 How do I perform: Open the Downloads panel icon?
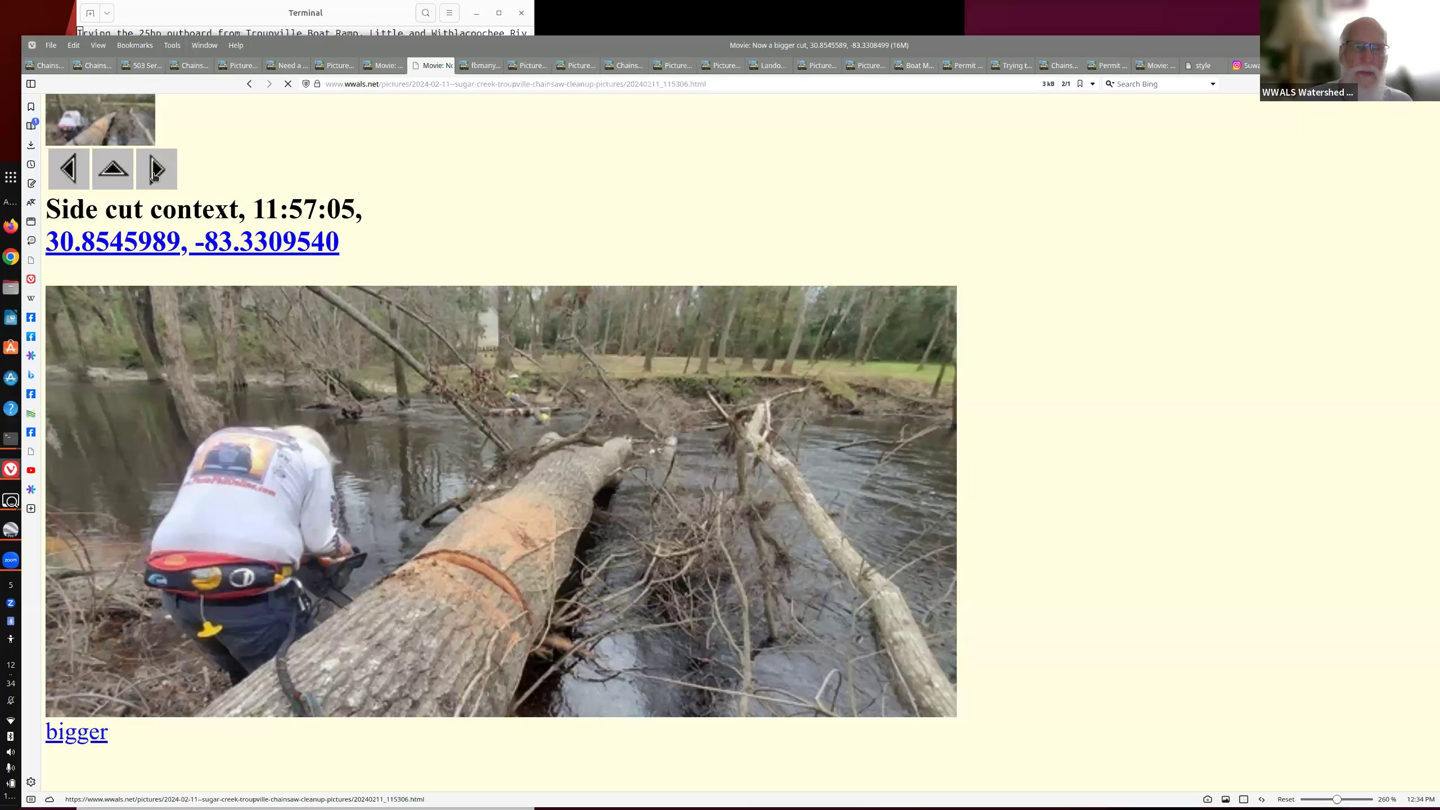click(x=31, y=145)
